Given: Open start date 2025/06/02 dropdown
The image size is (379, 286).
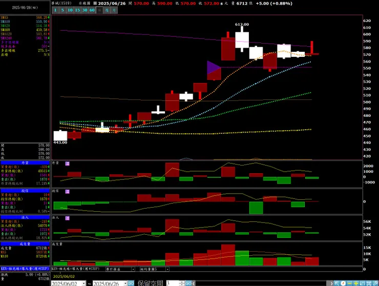Looking at the screenshot, I should [83, 283].
